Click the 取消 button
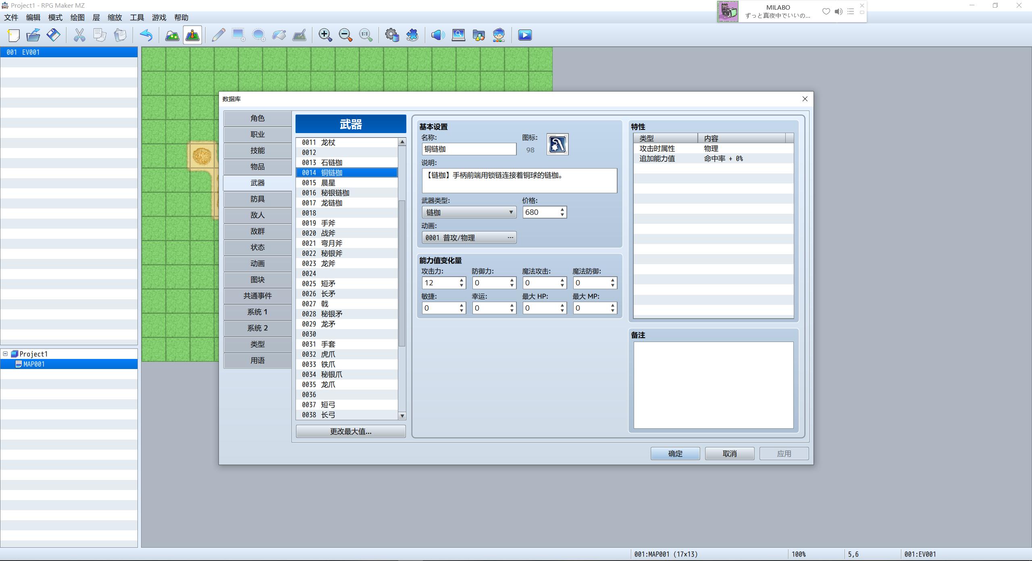 [x=730, y=453]
